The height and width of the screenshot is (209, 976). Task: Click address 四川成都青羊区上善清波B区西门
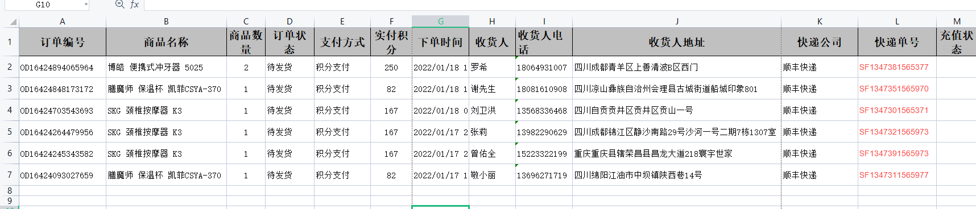point(677,67)
